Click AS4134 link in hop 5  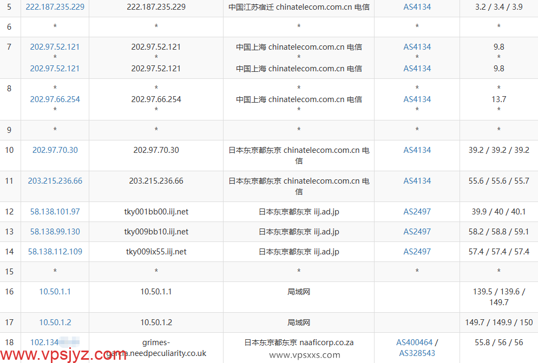coord(417,7)
